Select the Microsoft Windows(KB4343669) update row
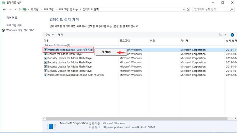 pyautogui.click(x=140, y=75)
